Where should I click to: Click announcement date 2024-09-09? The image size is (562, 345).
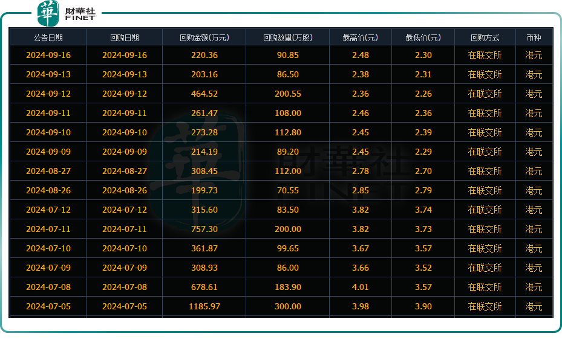coord(48,152)
